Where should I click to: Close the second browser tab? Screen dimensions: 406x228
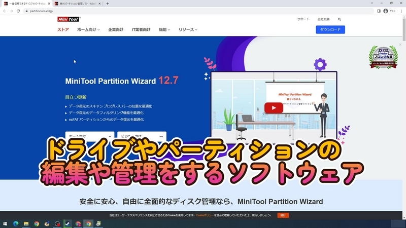tap(99, 4)
